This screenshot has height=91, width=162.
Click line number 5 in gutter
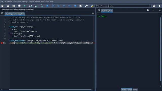(x=5, y=27)
